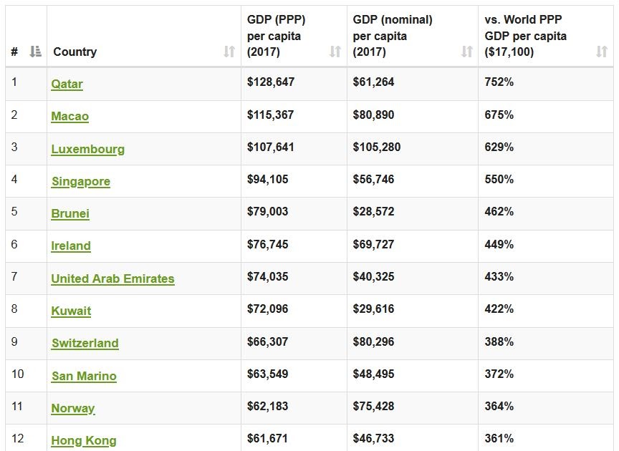Image resolution: width=619 pixels, height=451 pixels.
Task: Open the Qatar country page link
Action: point(69,84)
